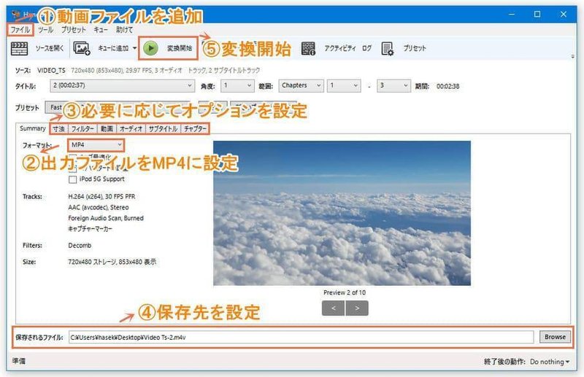Click the プリセット toolbar gear-document icon
Viewport: 584px width, 377px height.
(388, 48)
